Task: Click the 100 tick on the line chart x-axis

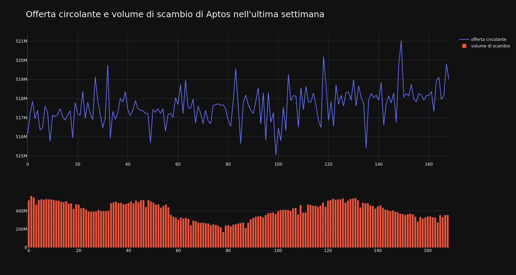Action: [278, 164]
